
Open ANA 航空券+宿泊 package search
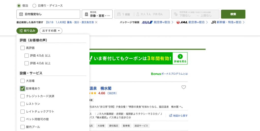(157, 22)
